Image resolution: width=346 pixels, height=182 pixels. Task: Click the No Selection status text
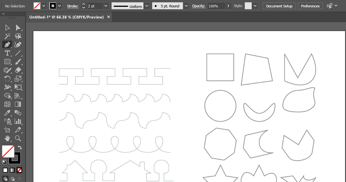tap(15, 6)
